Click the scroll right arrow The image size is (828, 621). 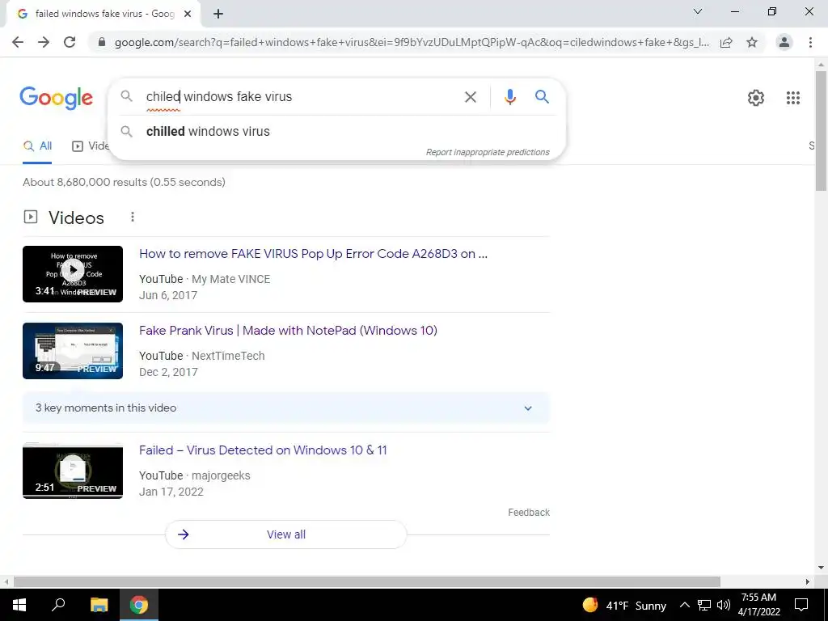point(808,581)
